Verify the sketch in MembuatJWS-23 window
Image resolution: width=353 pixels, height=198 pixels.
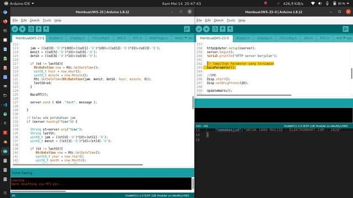(x=15, y=29)
